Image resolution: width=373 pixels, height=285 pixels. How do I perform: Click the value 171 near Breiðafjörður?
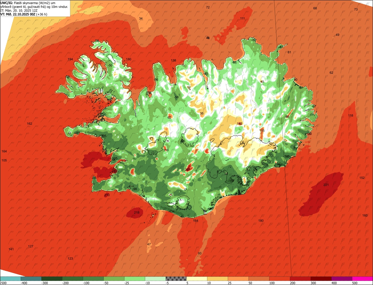99,111
